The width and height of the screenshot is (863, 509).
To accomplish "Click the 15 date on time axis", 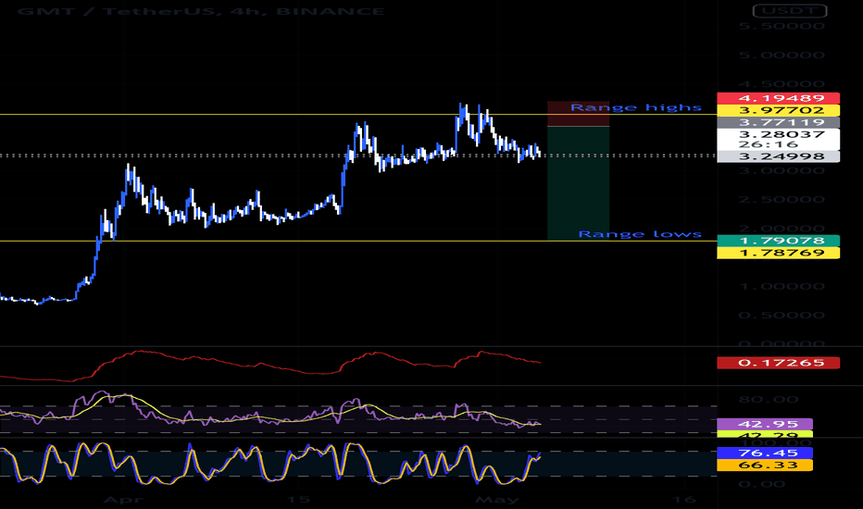I will [x=298, y=500].
